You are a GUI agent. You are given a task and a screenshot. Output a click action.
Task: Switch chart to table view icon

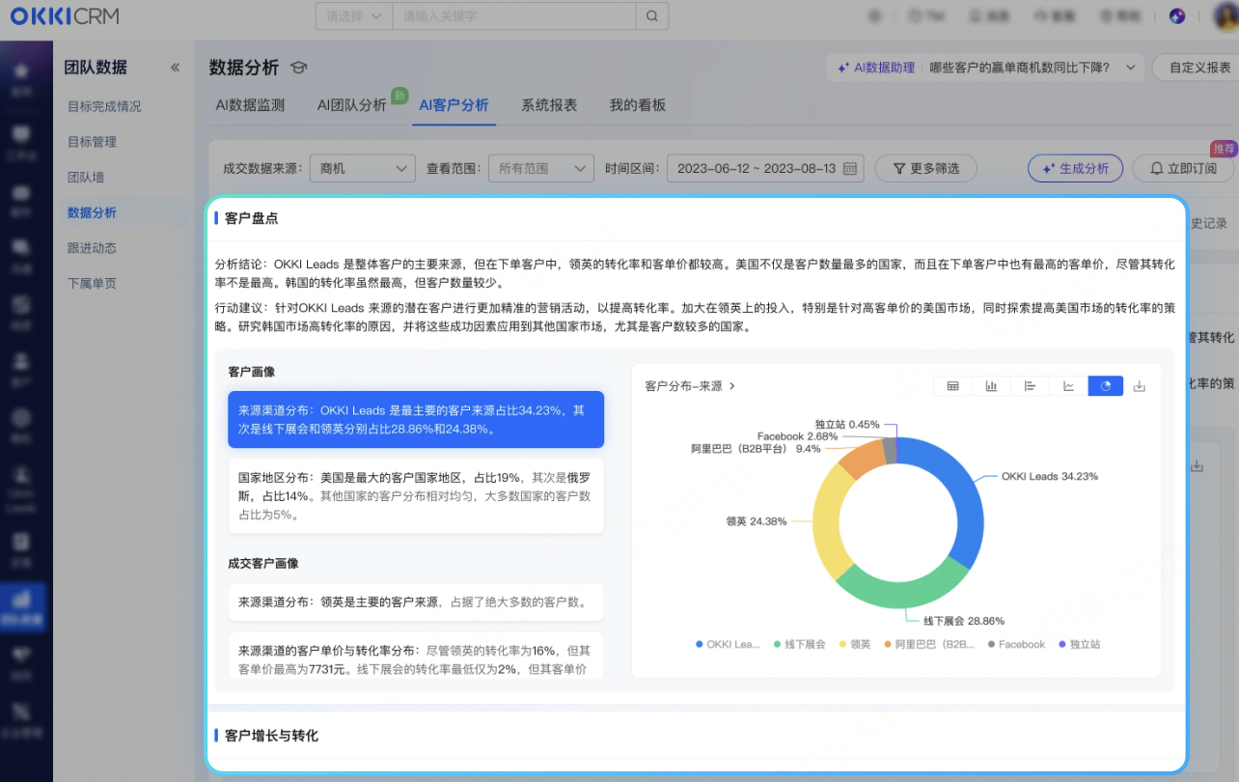(x=952, y=386)
